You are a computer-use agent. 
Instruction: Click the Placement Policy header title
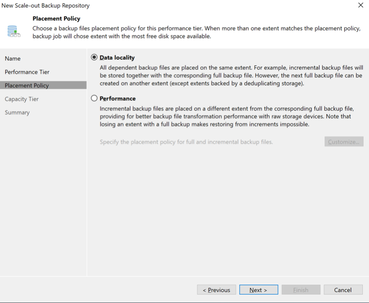(56, 19)
